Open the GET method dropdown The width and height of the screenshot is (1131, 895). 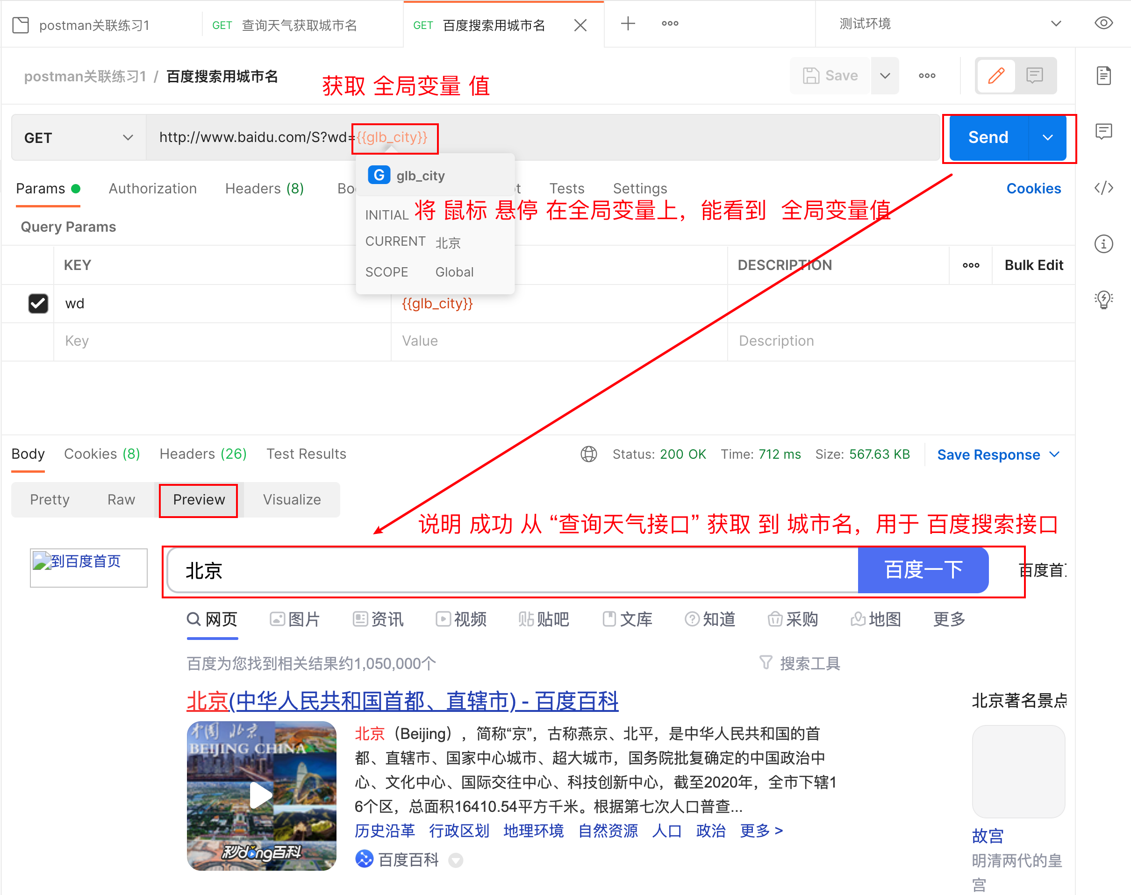click(x=78, y=138)
